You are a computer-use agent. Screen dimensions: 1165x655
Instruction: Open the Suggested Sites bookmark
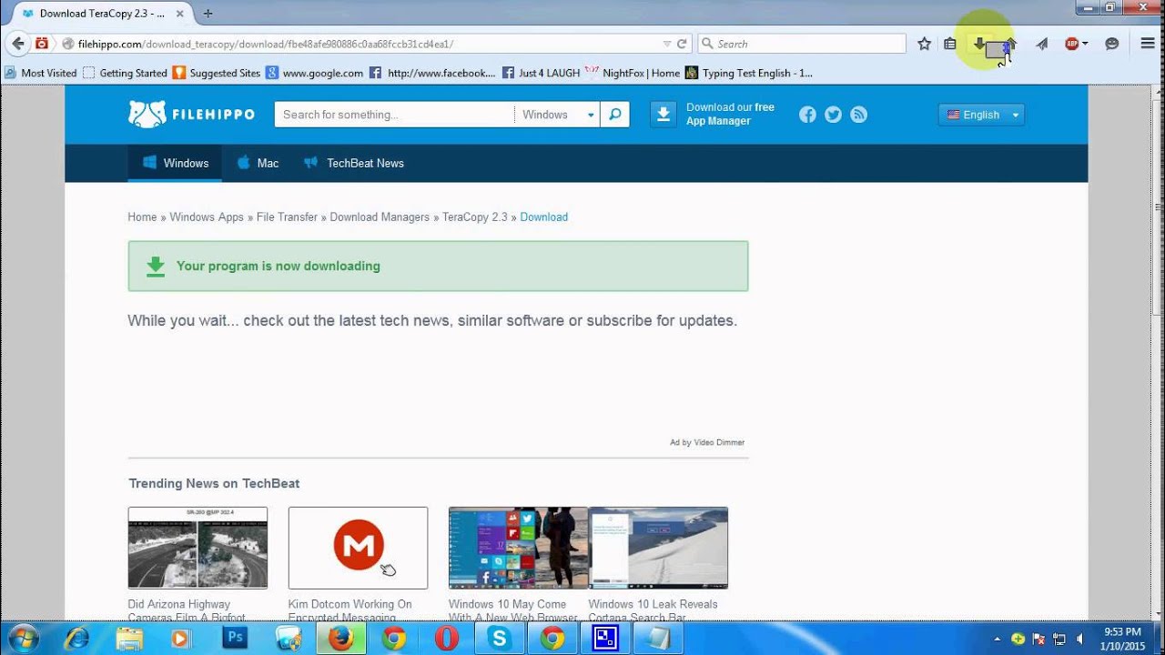(217, 73)
